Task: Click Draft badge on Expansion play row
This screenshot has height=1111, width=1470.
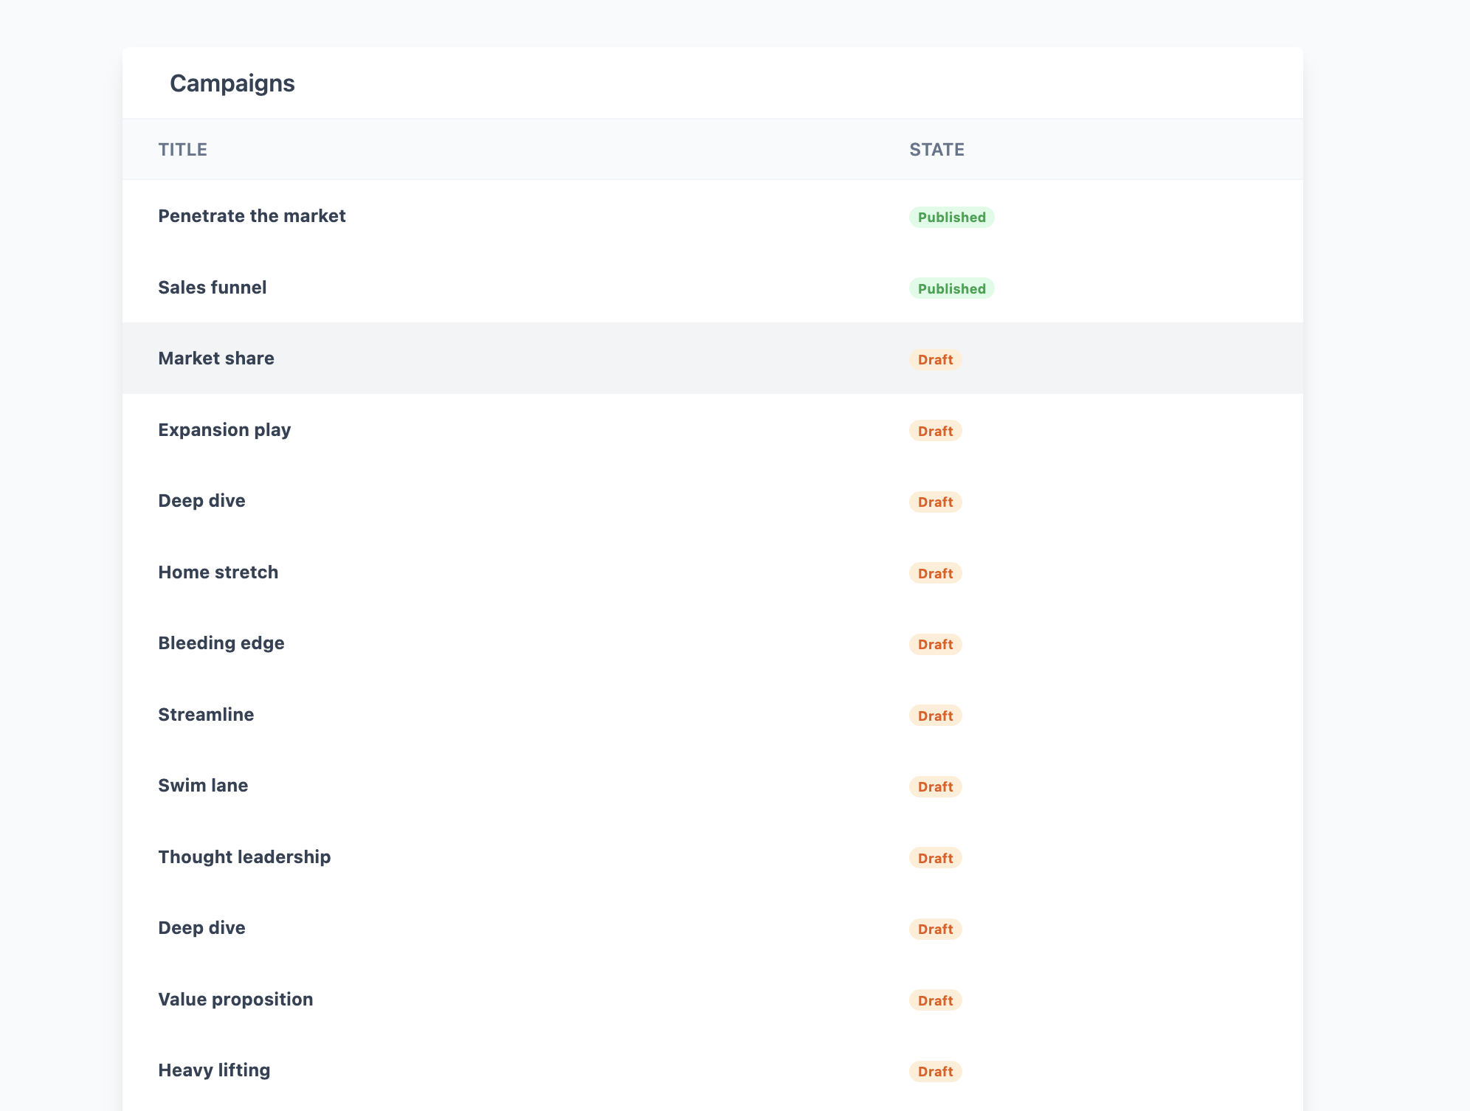Action: pos(935,431)
